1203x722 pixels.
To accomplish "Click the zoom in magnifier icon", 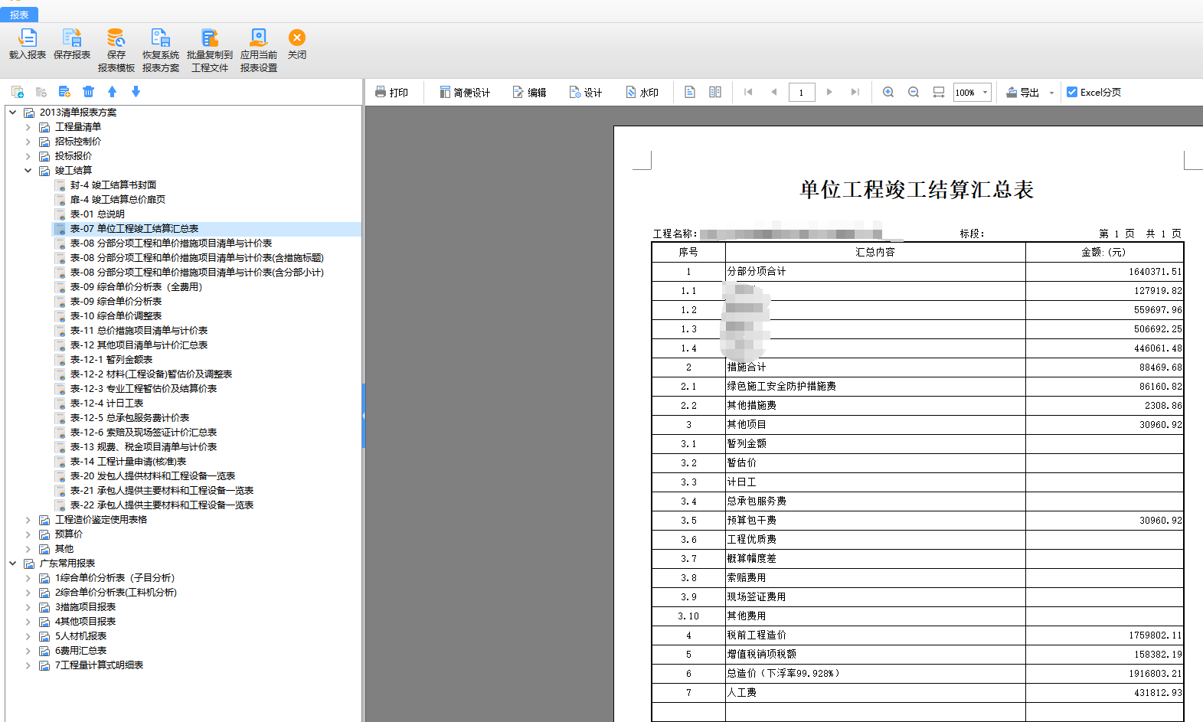I will (x=888, y=92).
